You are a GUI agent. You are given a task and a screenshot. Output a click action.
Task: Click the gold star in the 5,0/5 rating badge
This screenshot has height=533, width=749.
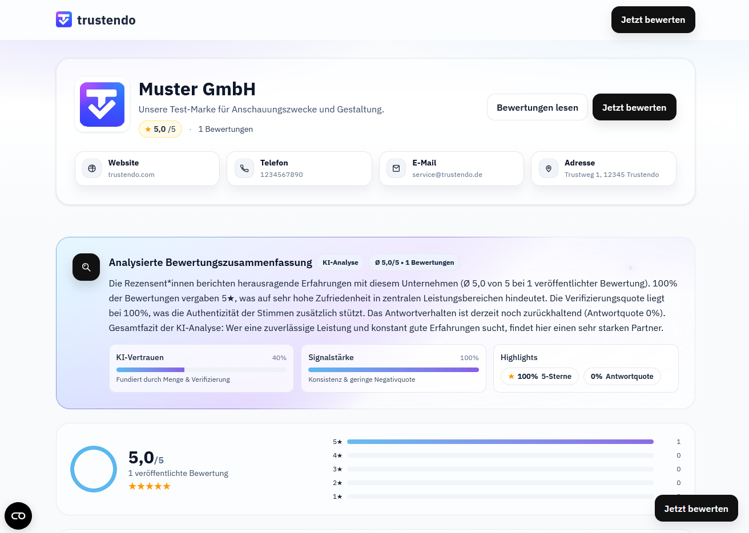pyautogui.click(x=147, y=129)
